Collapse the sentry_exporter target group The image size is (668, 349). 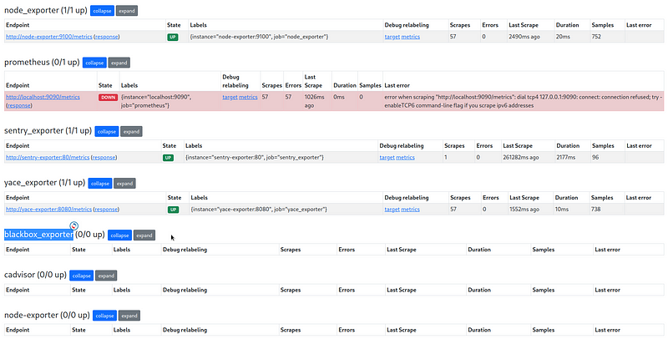click(107, 131)
